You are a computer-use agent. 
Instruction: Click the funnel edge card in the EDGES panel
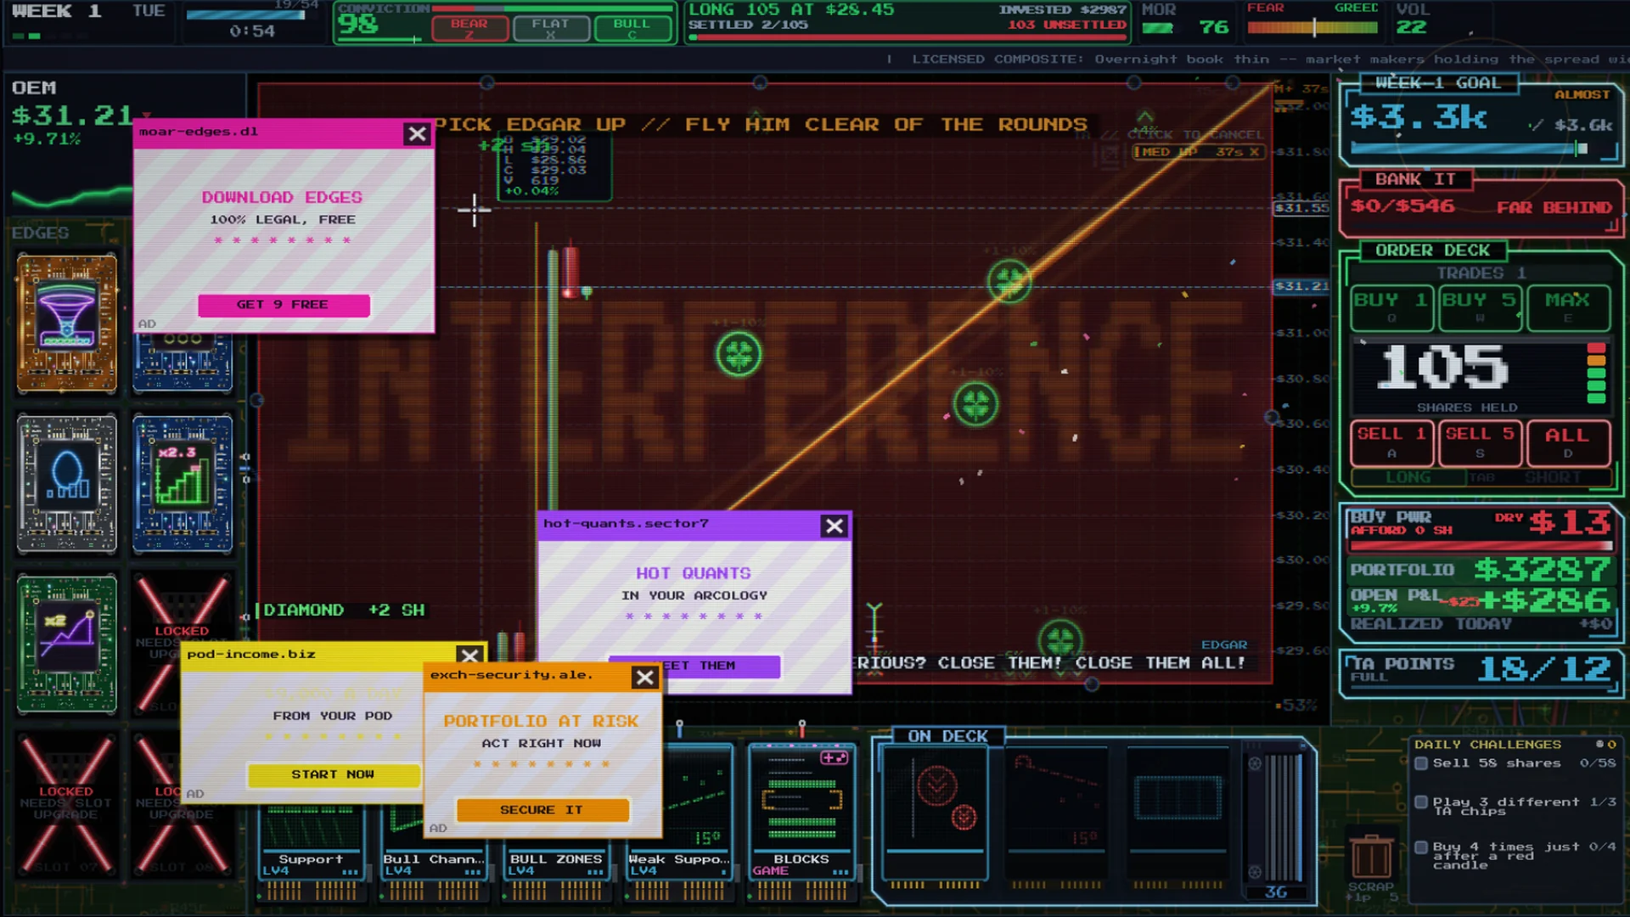[67, 323]
